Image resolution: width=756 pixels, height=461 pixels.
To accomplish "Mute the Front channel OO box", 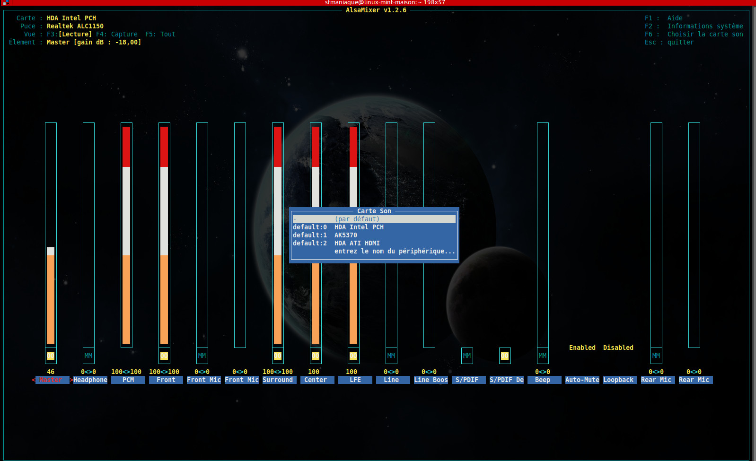I will pos(164,356).
